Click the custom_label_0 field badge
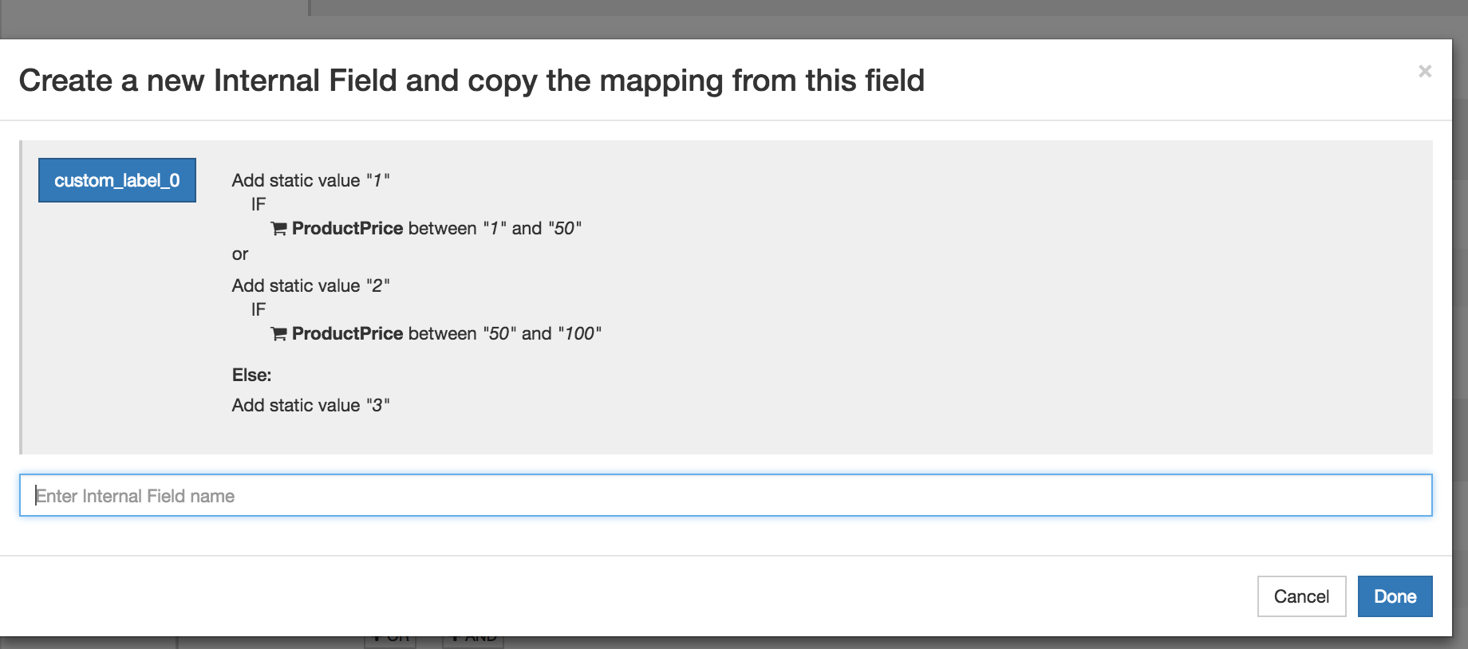Image resolution: width=1468 pixels, height=649 pixels. pos(117,180)
